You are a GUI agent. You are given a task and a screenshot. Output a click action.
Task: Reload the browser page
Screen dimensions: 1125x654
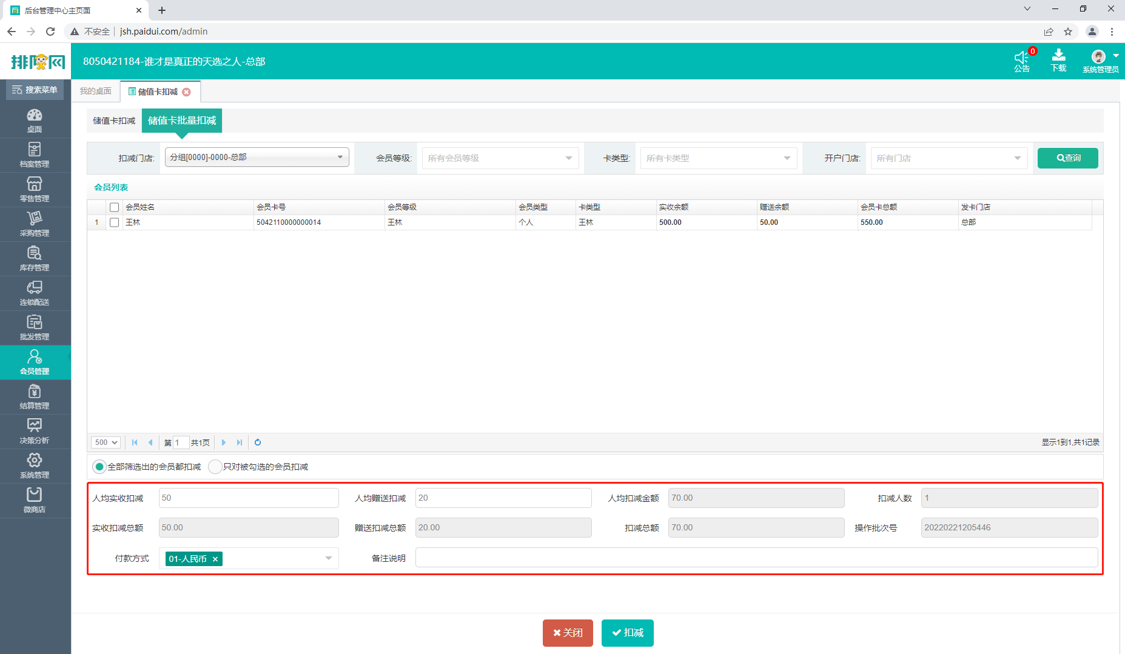tap(50, 32)
